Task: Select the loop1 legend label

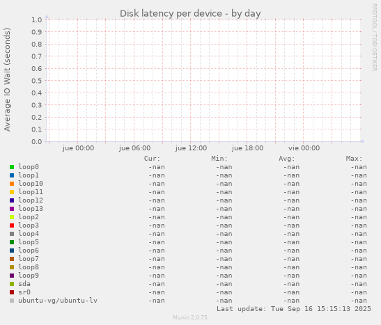Action: tap(29, 175)
